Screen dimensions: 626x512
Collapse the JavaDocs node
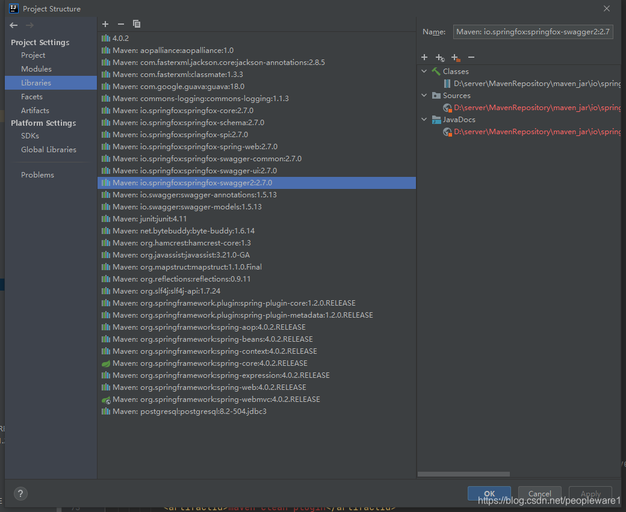coord(424,119)
